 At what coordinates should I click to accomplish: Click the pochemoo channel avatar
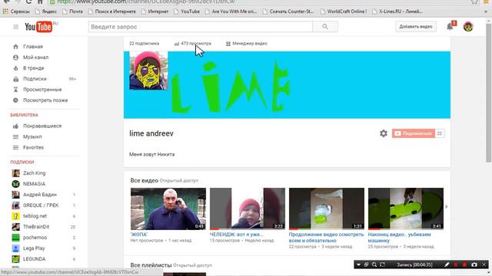click(15, 238)
